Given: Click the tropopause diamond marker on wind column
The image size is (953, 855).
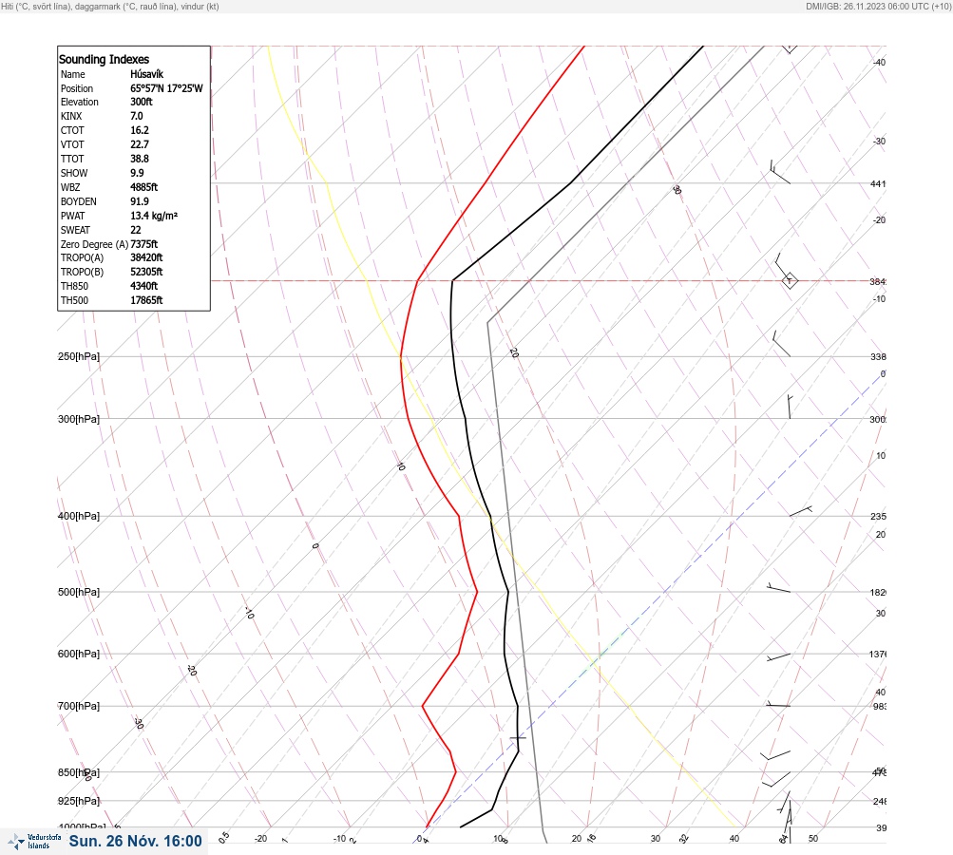Looking at the screenshot, I should tap(790, 281).
